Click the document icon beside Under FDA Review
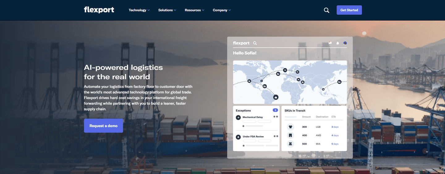 pos(238,137)
